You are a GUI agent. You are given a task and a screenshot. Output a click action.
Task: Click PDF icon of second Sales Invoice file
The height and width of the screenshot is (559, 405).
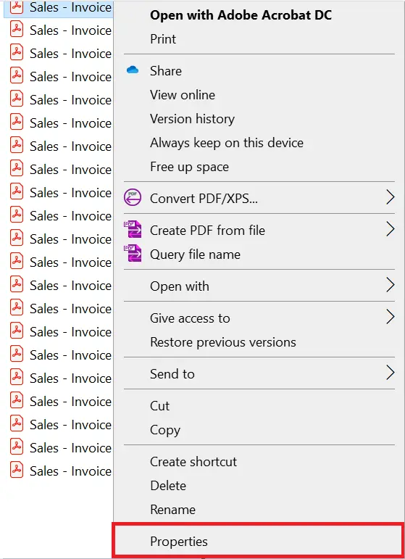tap(17, 30)
